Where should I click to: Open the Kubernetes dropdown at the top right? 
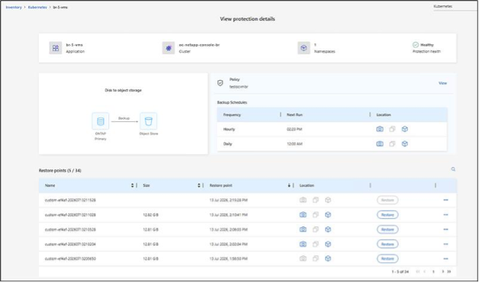(455, 6)
